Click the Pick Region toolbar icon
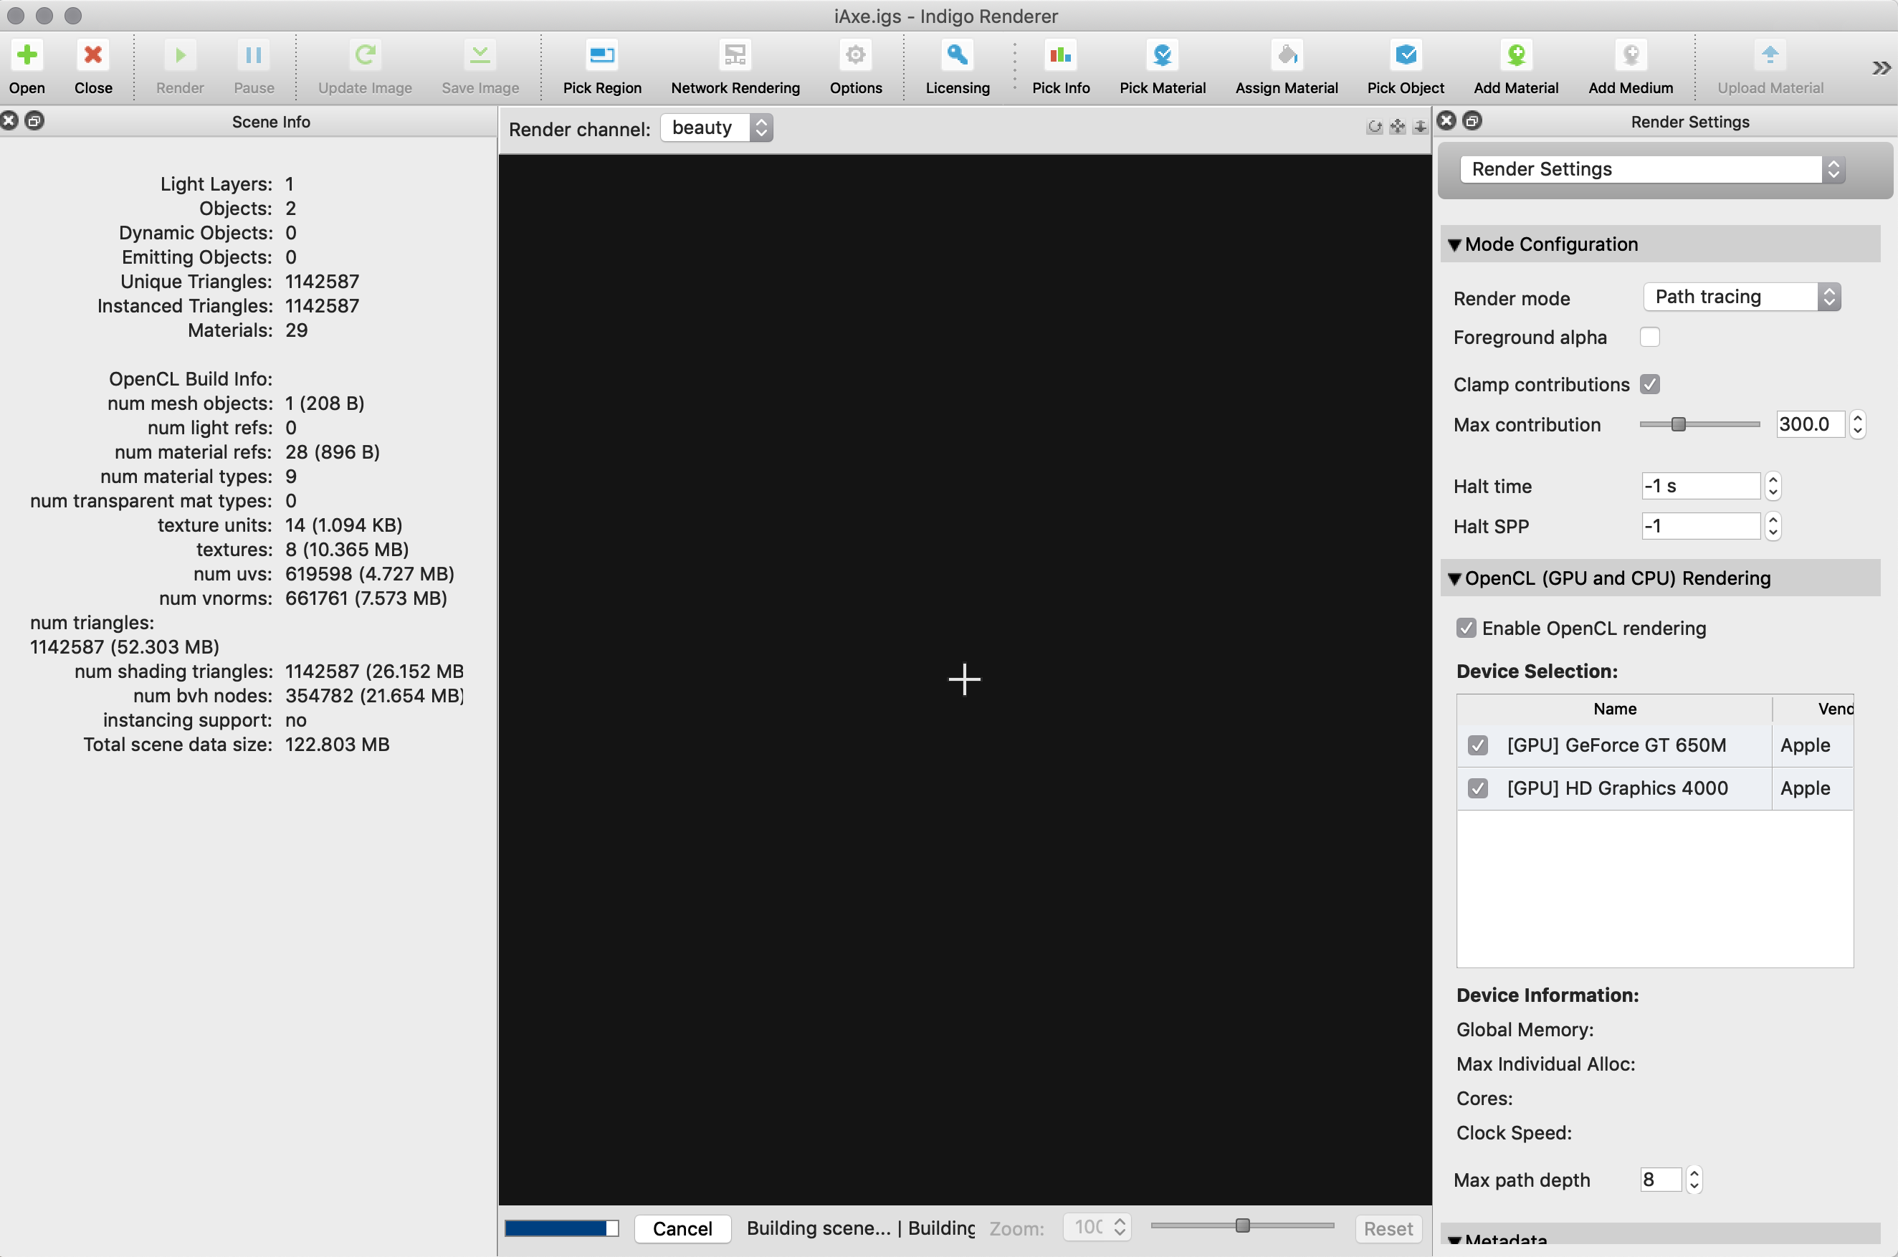 tap(601, 55)
